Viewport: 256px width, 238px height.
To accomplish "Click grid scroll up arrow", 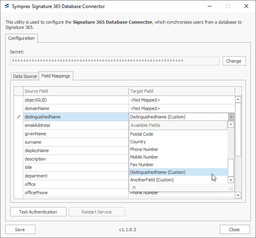I will pos(238,100).
